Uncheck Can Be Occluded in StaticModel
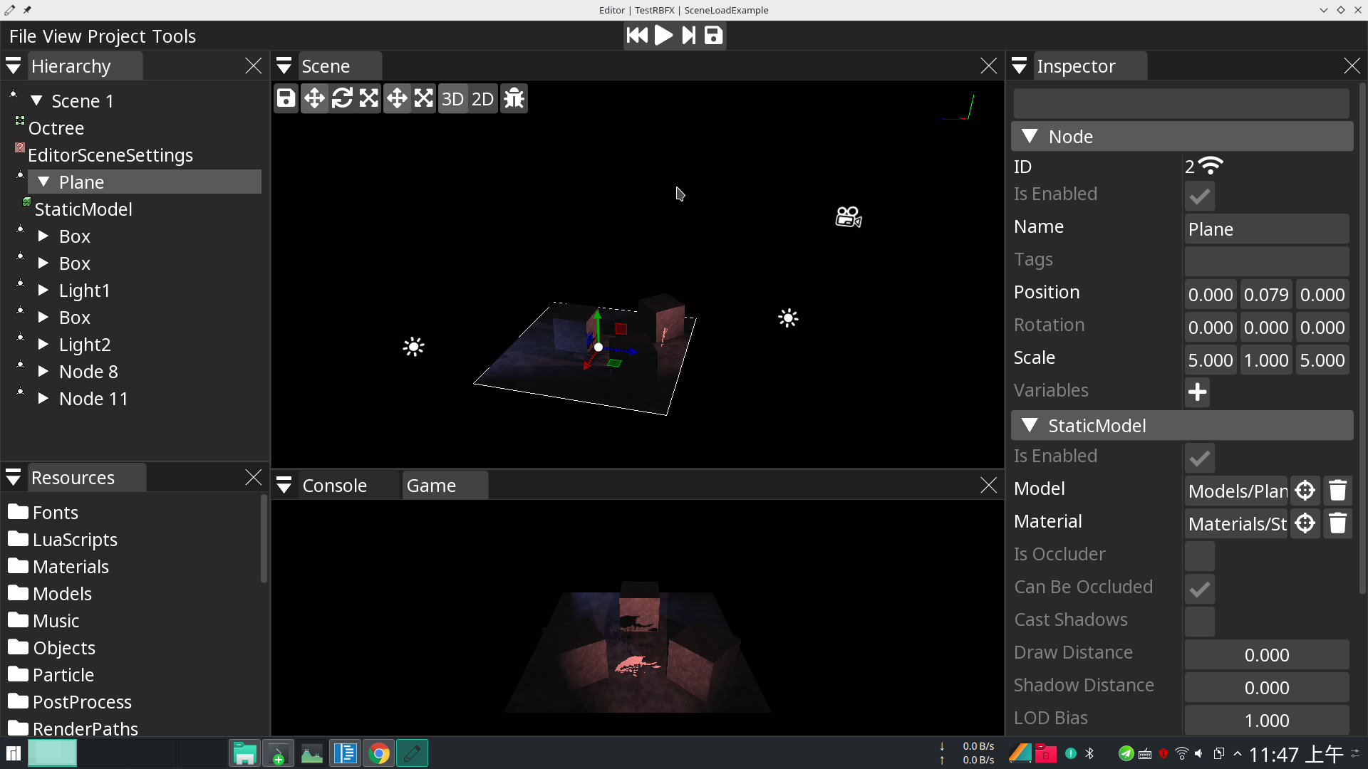This screenshot has width=1368, height=769. 1200,589
